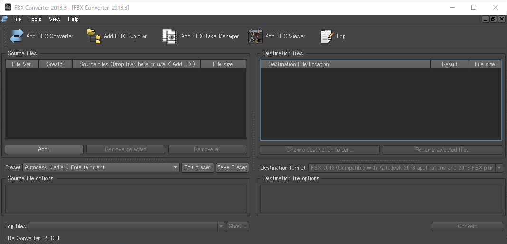This screenshot has width=507, height=244.
Task: Open the View menu
Action: pos(55,19)
